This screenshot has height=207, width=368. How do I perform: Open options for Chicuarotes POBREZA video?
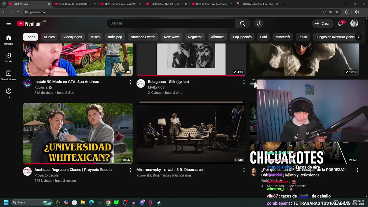[357, 170]
